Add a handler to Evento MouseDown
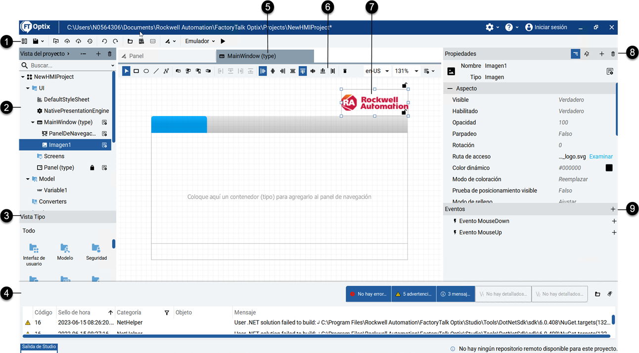Viewport: 639px width, 353px height. point(614,221)
